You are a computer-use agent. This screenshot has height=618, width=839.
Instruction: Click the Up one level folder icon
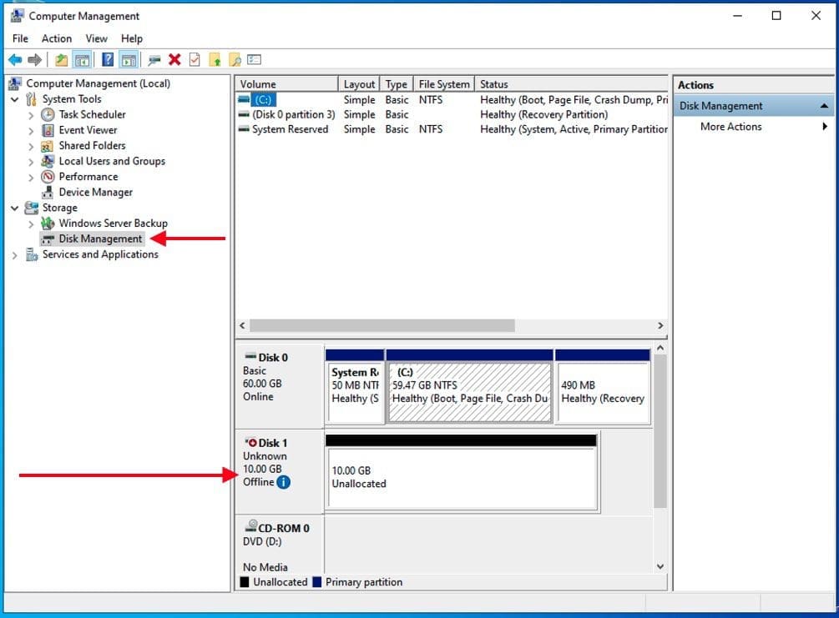pyautogui.click(x=62, y=60)
